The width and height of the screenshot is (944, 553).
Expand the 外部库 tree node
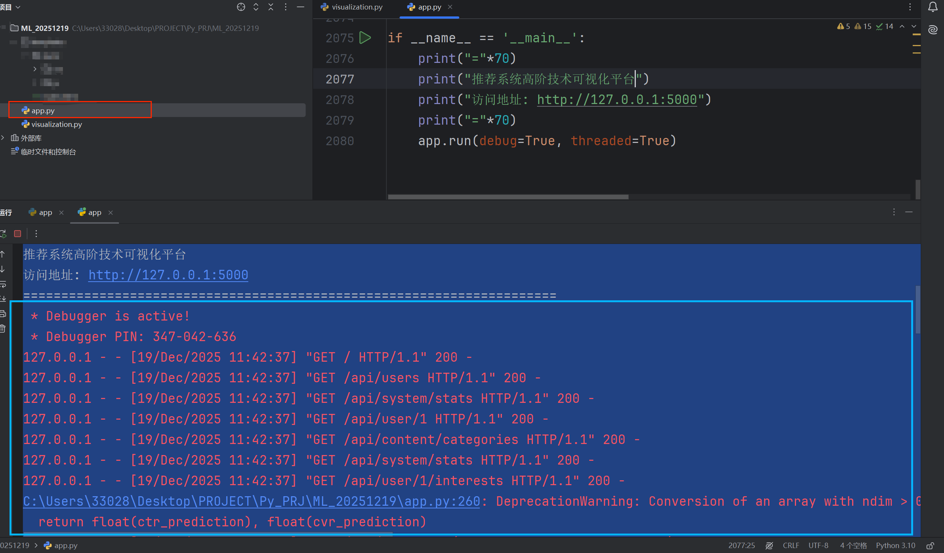coord(3,138)
